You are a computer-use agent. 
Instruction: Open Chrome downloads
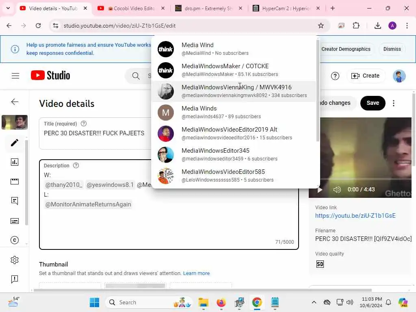pyautogui.click(x=378, y=26)
